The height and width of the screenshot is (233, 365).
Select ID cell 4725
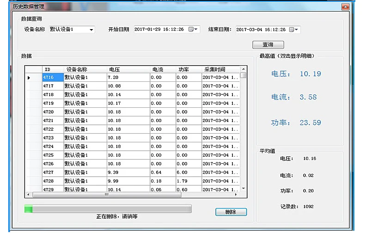[53, 155]
